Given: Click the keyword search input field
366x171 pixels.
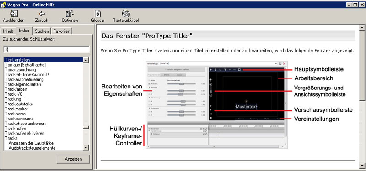Looking at the screenshot, I should pos(47,49).
